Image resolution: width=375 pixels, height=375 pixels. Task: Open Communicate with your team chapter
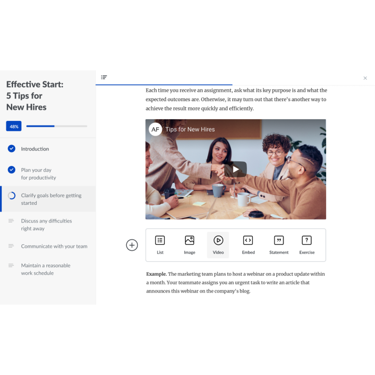(x=54, y=246)
